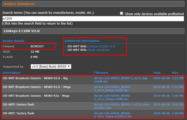
Task: Select the Linksys E1200 V2.0 header bar
Action: point(93,31)
